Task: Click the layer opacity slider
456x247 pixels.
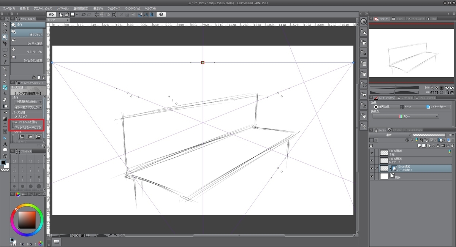Action: click(429, 135)
